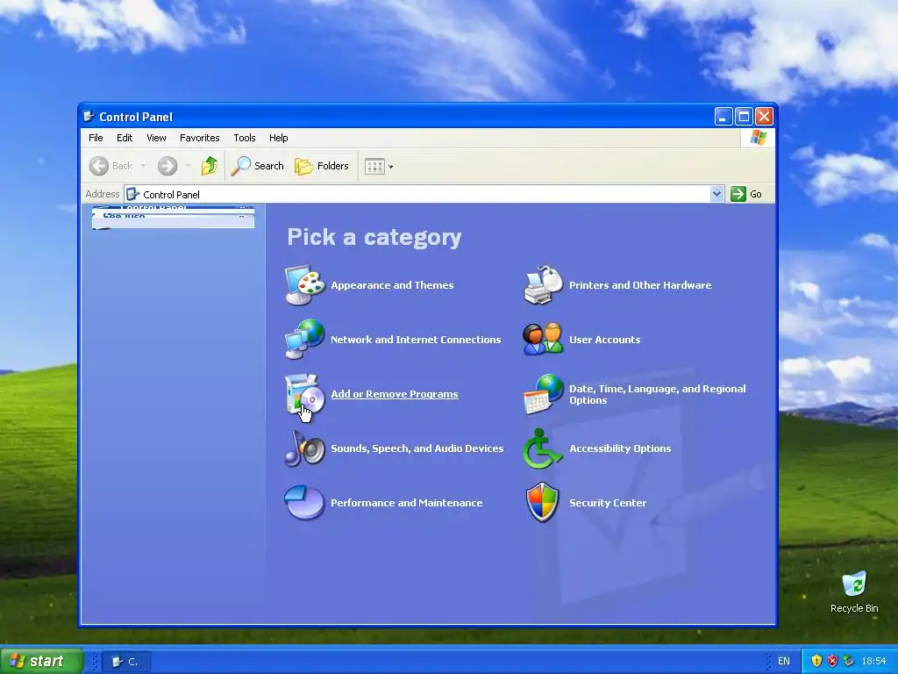
Task: Click the yellow security shield tray icon
Action: tap(816, 661)
